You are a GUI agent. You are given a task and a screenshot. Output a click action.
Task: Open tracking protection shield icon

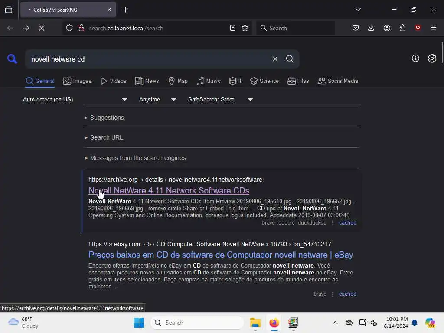pyautogui.click(x=69, y=28)
